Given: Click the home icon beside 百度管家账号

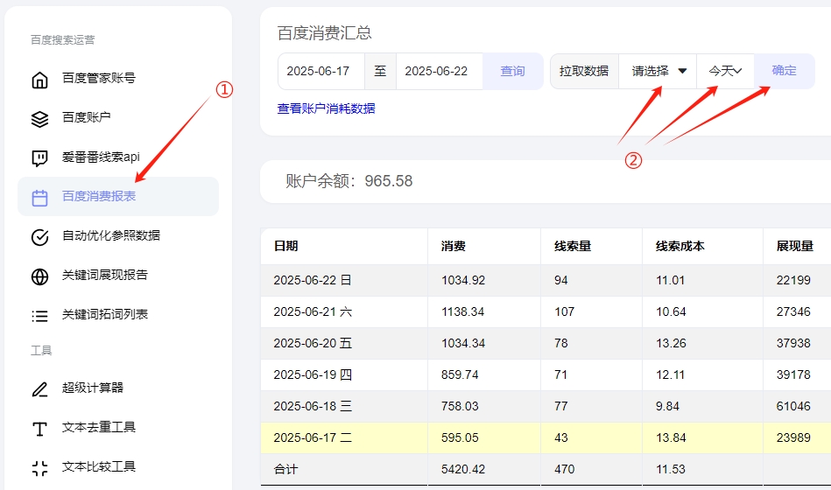Looking at the screenshot, I should (39, 80).
